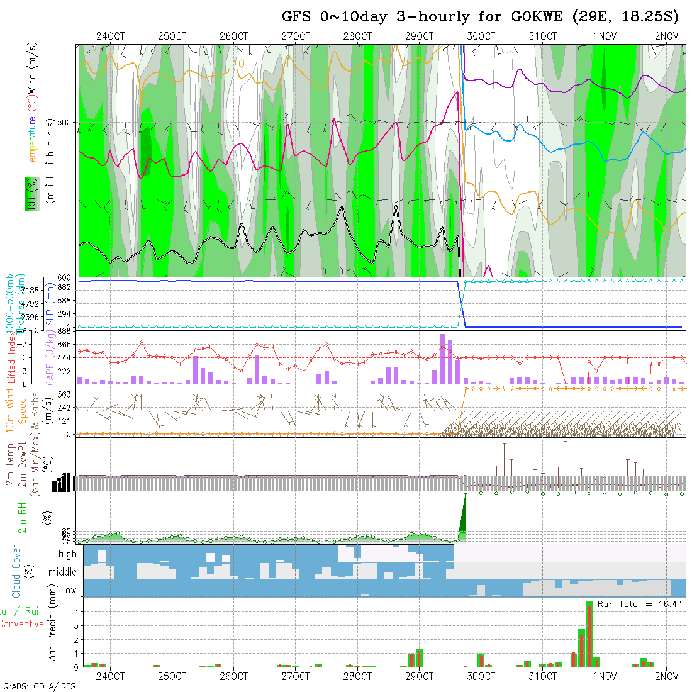The width and height of the screenshot is (692, 692).
Task: Click the low cloud cover row label
Action: pyautogui.click(x=70, y=590)
